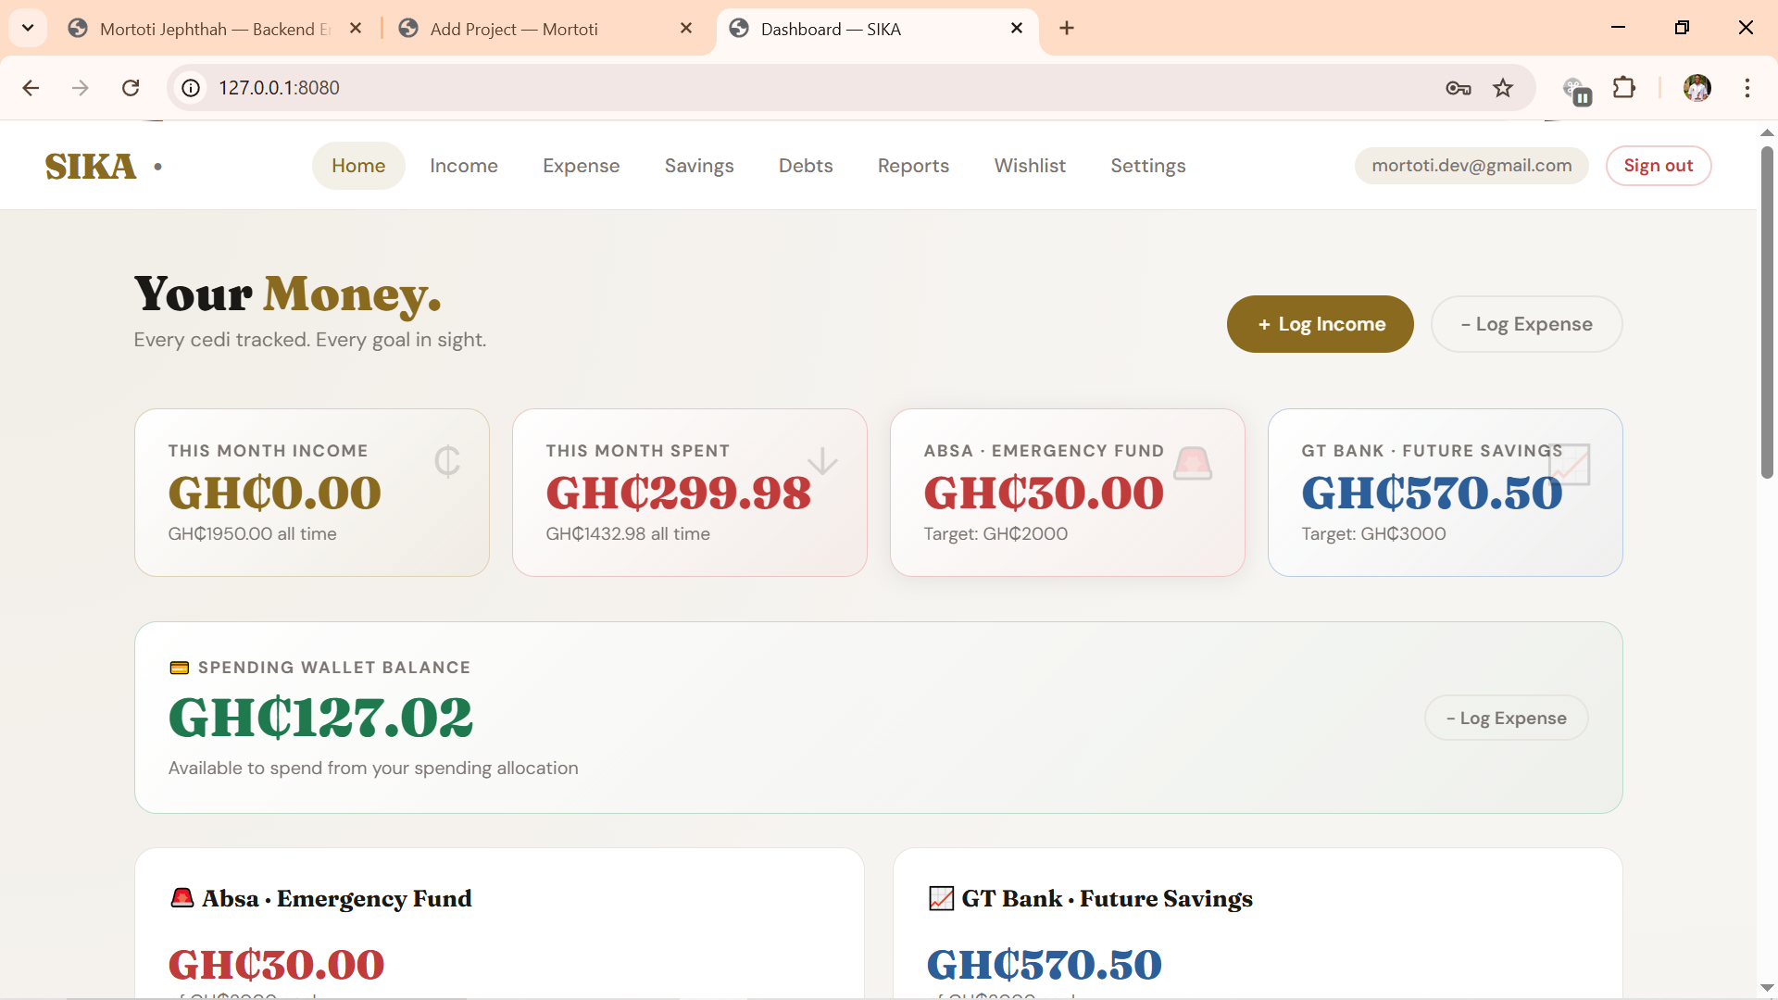Click Log Expense beside Log Income

(x=1527, y=324)
